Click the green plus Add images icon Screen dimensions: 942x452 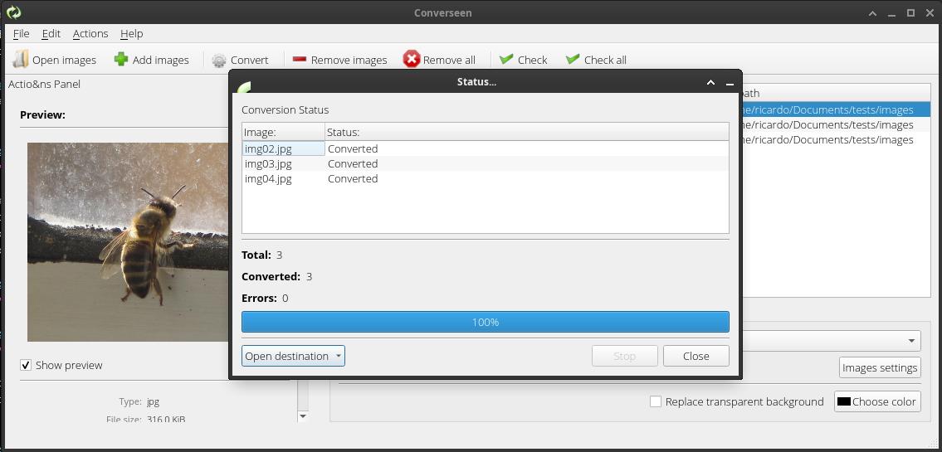tap(121, 60)
